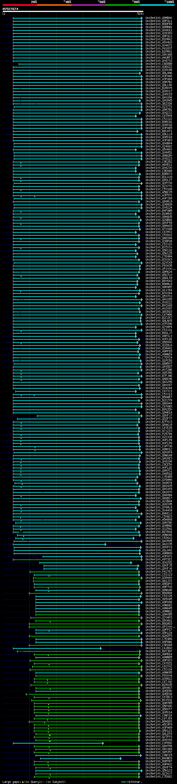Select hit label UniRef100_P25794
This screenshot has width=177, height=784.
pyautogui.click(x=158, y=434)
